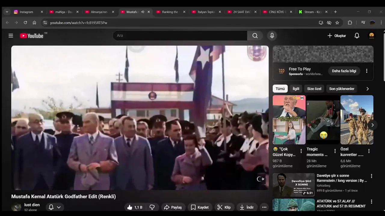Click the main video player area
Screen dimensions: 385x216
pos(140,118)
